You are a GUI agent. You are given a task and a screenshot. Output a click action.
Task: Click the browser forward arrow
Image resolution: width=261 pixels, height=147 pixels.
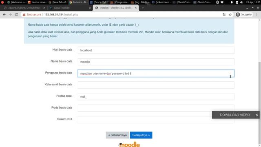tap(10, 15)
